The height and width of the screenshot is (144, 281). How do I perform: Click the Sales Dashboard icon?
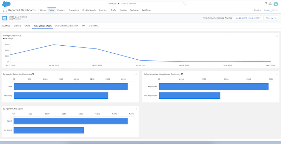5,18
